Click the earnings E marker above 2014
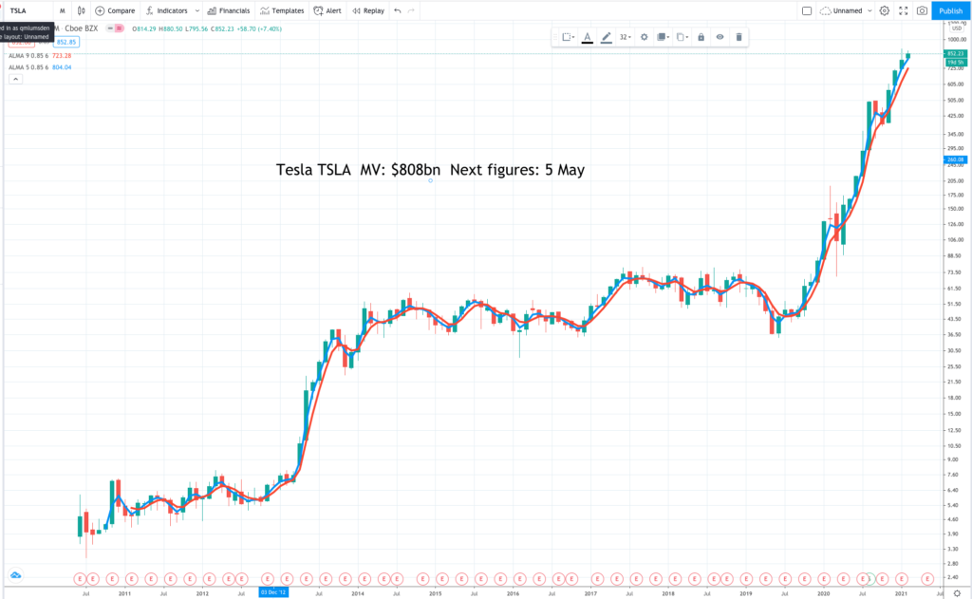The width and height of the screenshot is (972, 599). point(364,579)
